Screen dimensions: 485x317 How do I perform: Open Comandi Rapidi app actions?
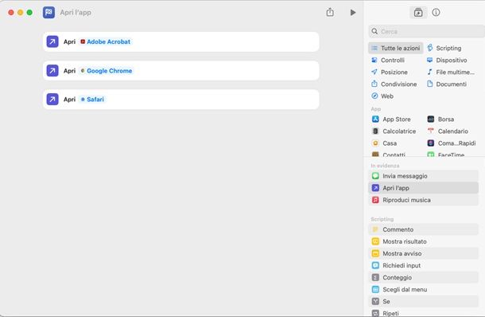[452, 143]
